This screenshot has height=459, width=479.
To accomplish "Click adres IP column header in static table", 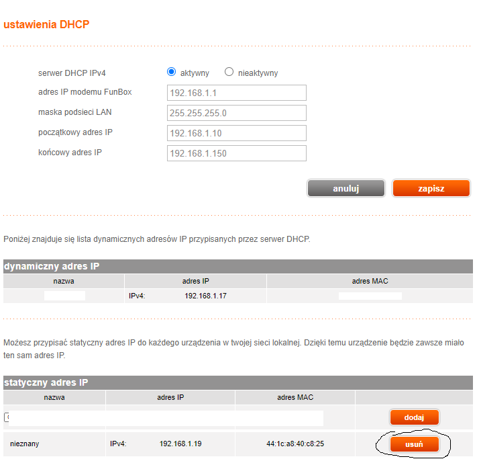I will (170, 397).
